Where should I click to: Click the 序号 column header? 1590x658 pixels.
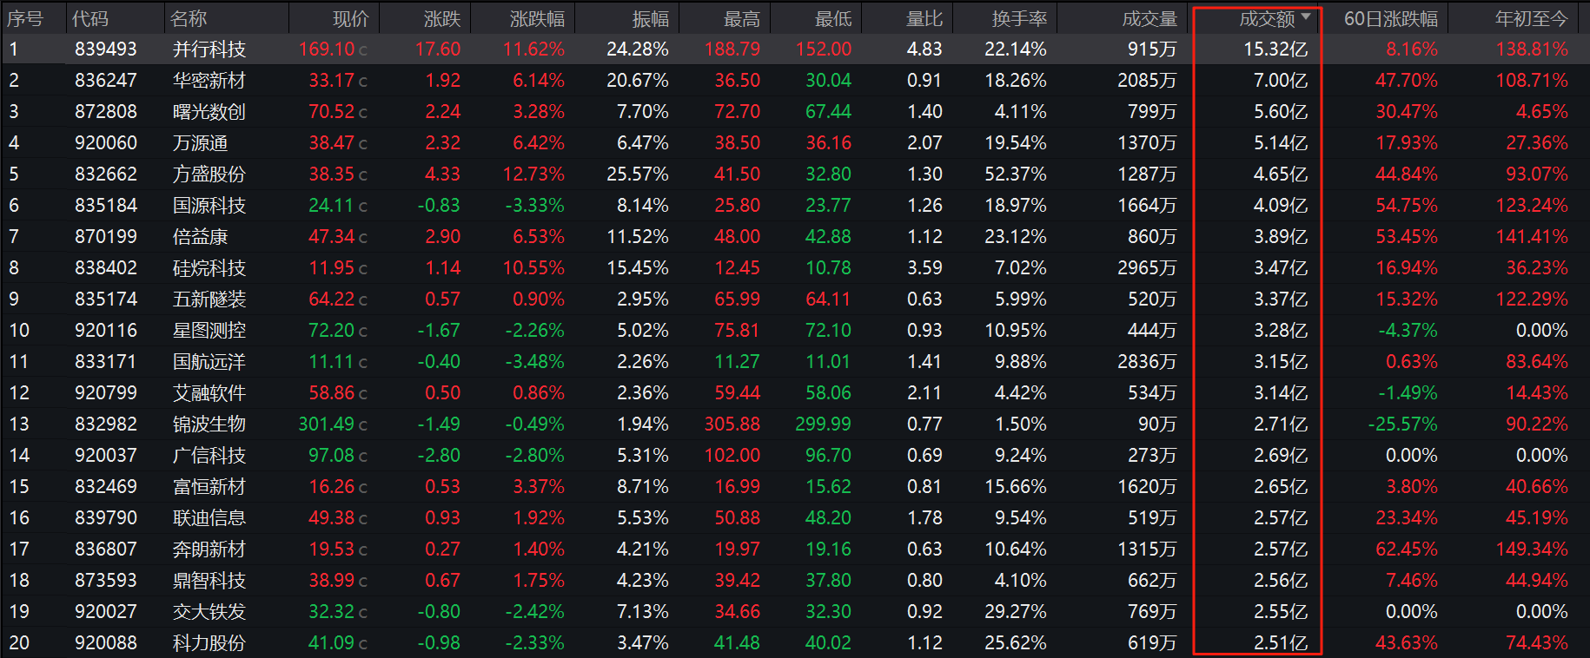point(25,18)
